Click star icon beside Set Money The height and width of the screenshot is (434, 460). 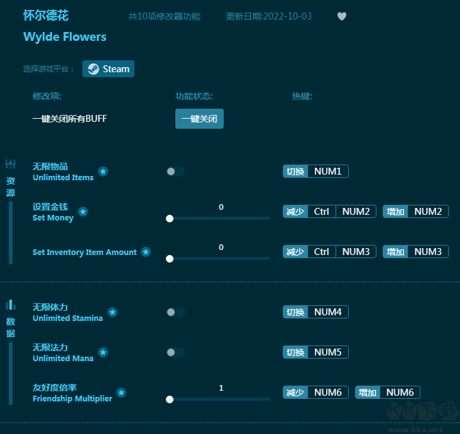tap(83, 212)
